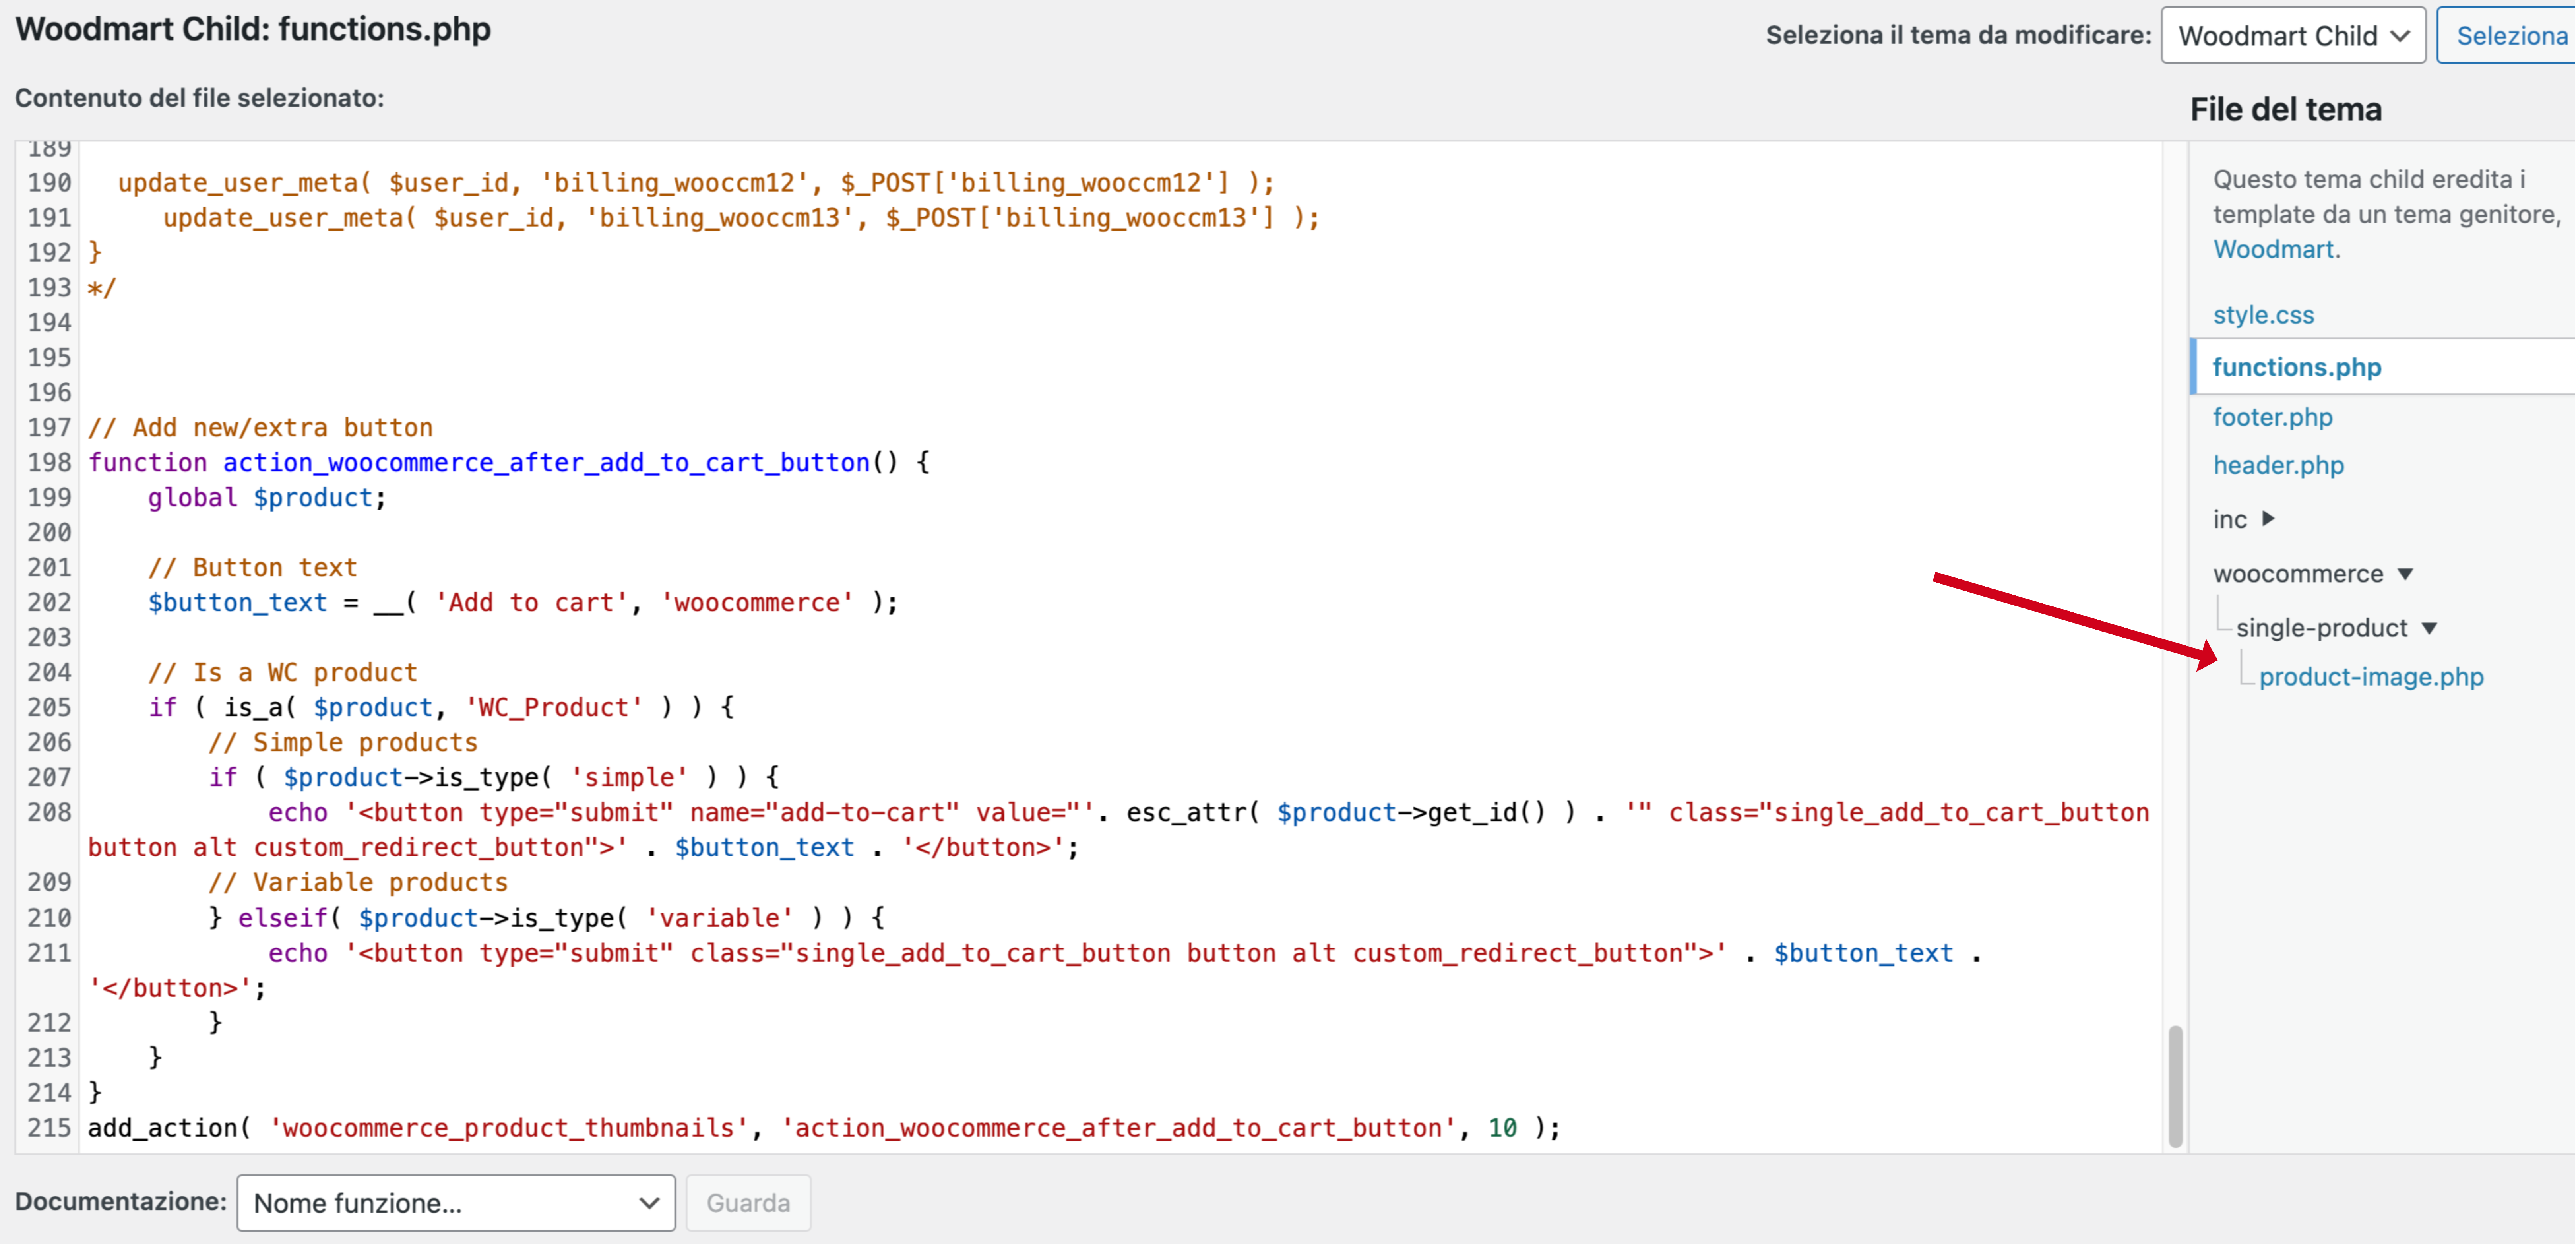Click the 'global $product;' code line
Screen dimensions: 2576x1244
267,498
